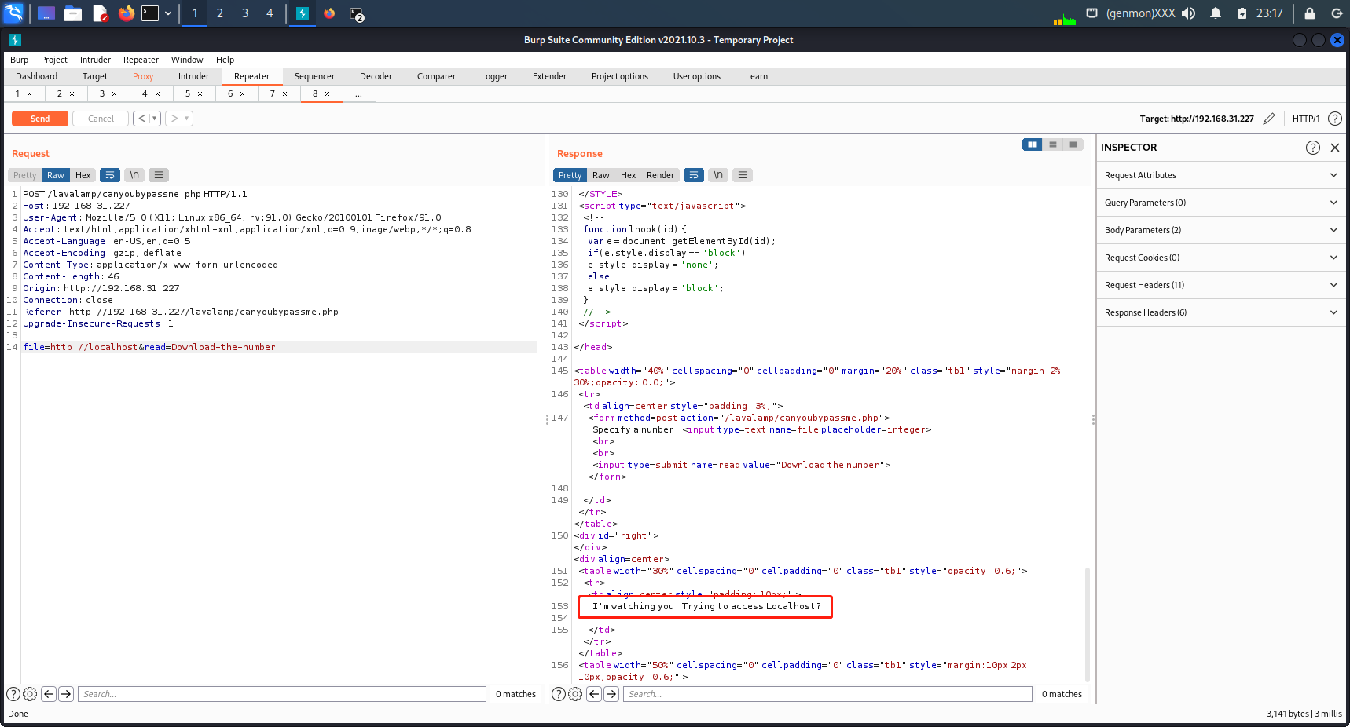
Task: Jump to next response search match
Action: click(x=611, y=694)
